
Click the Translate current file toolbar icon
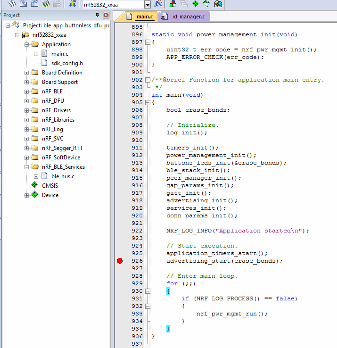tap(12, 4)
